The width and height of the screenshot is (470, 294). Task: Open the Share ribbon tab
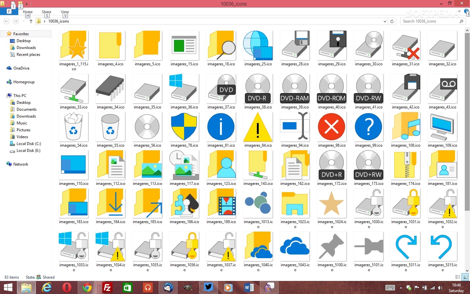coord(46,12)
